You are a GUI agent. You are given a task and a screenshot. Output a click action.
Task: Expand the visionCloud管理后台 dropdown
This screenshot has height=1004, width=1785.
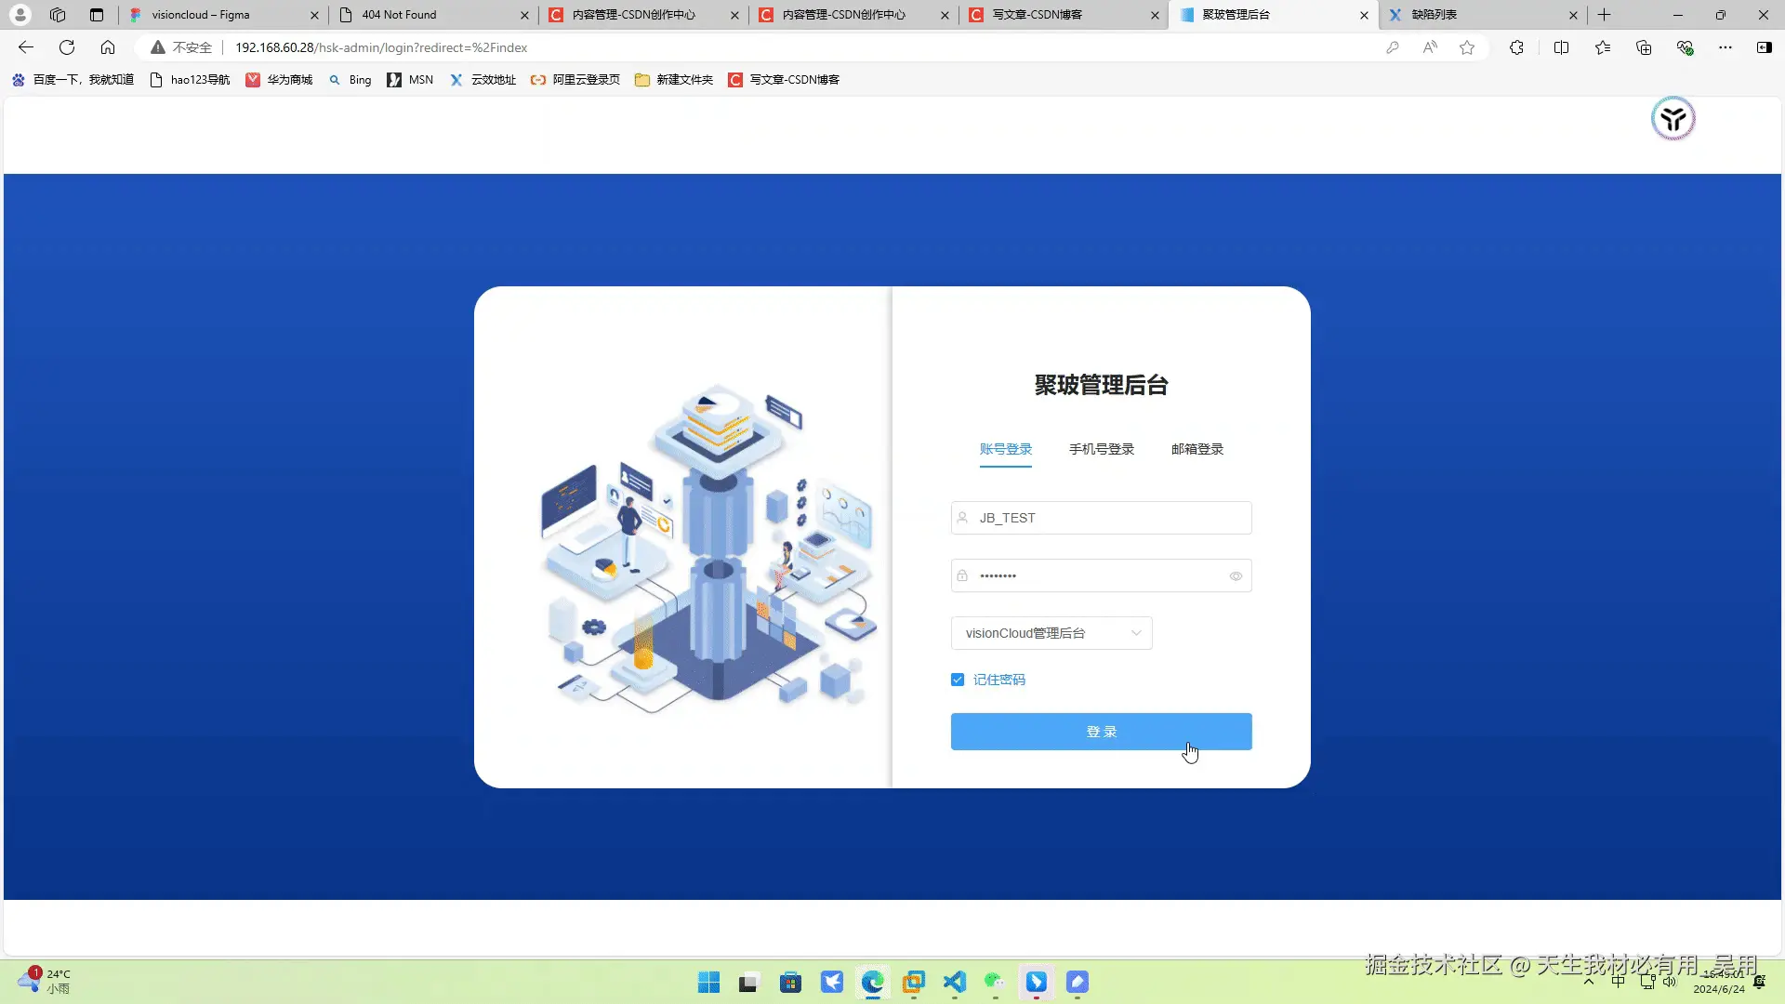point(1051,633)
